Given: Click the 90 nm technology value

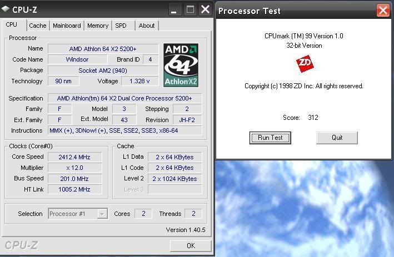Looking at the screenshot, I should (x=63, y=81).
